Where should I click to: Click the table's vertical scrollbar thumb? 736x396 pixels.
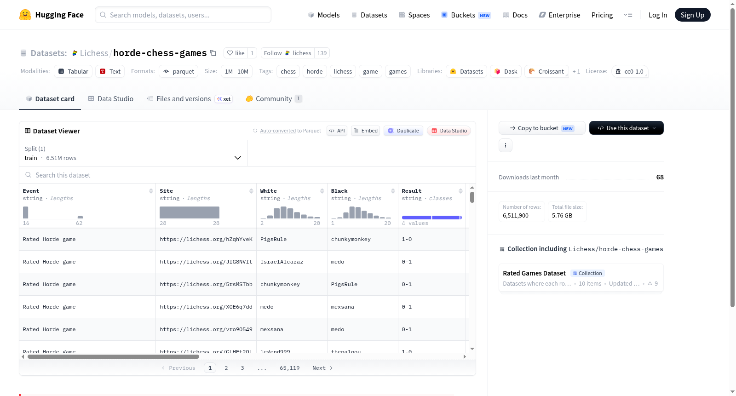point(472,197)
